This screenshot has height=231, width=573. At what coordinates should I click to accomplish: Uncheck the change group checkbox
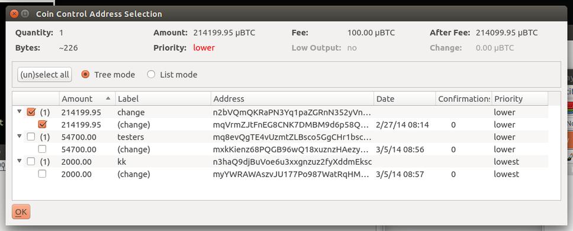[x=31, y=112]
